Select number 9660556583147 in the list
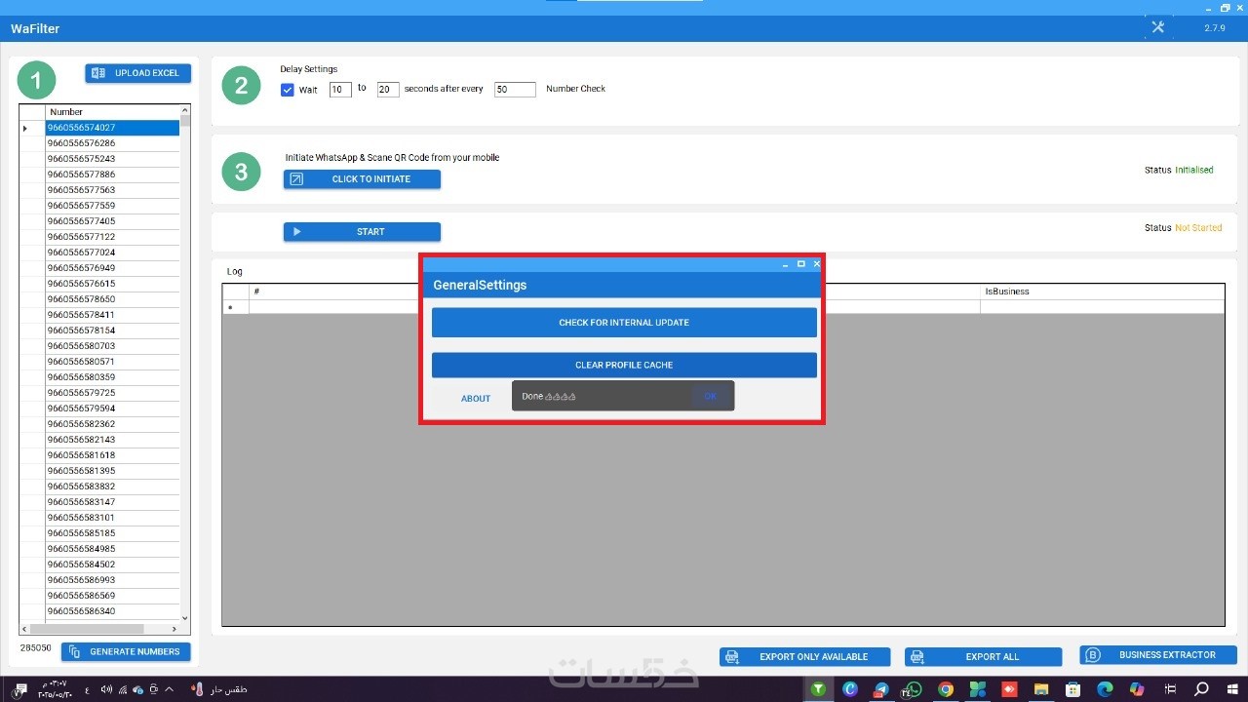This screenshot has width=1248, height=702. pos(112,502)
